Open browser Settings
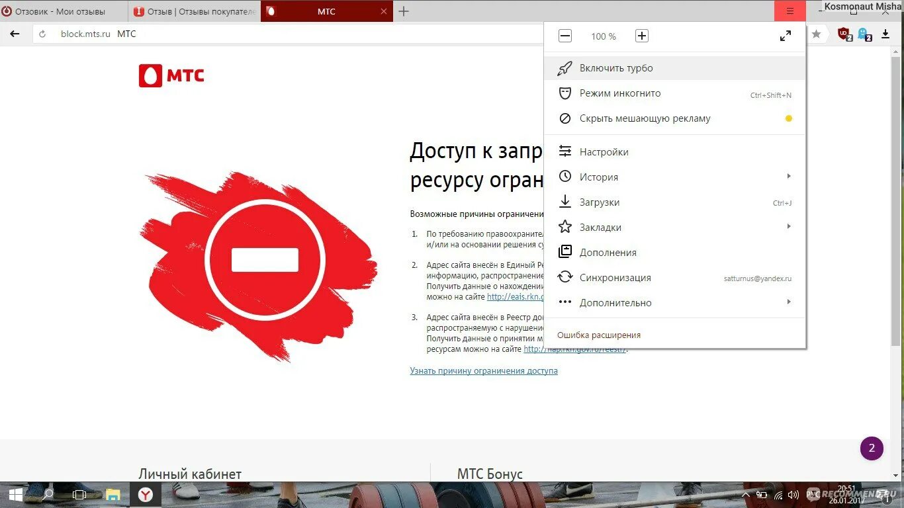The width and height of the screenshot is (904, 508). coord(604,151)
